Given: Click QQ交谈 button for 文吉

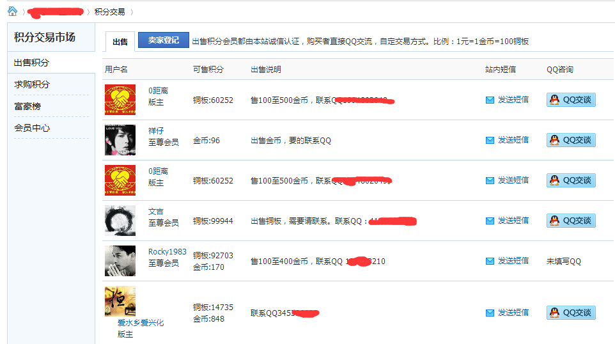Looking at the screenshot, I should click(571, 221).
